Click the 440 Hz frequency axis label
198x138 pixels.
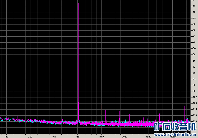[54, 136]
